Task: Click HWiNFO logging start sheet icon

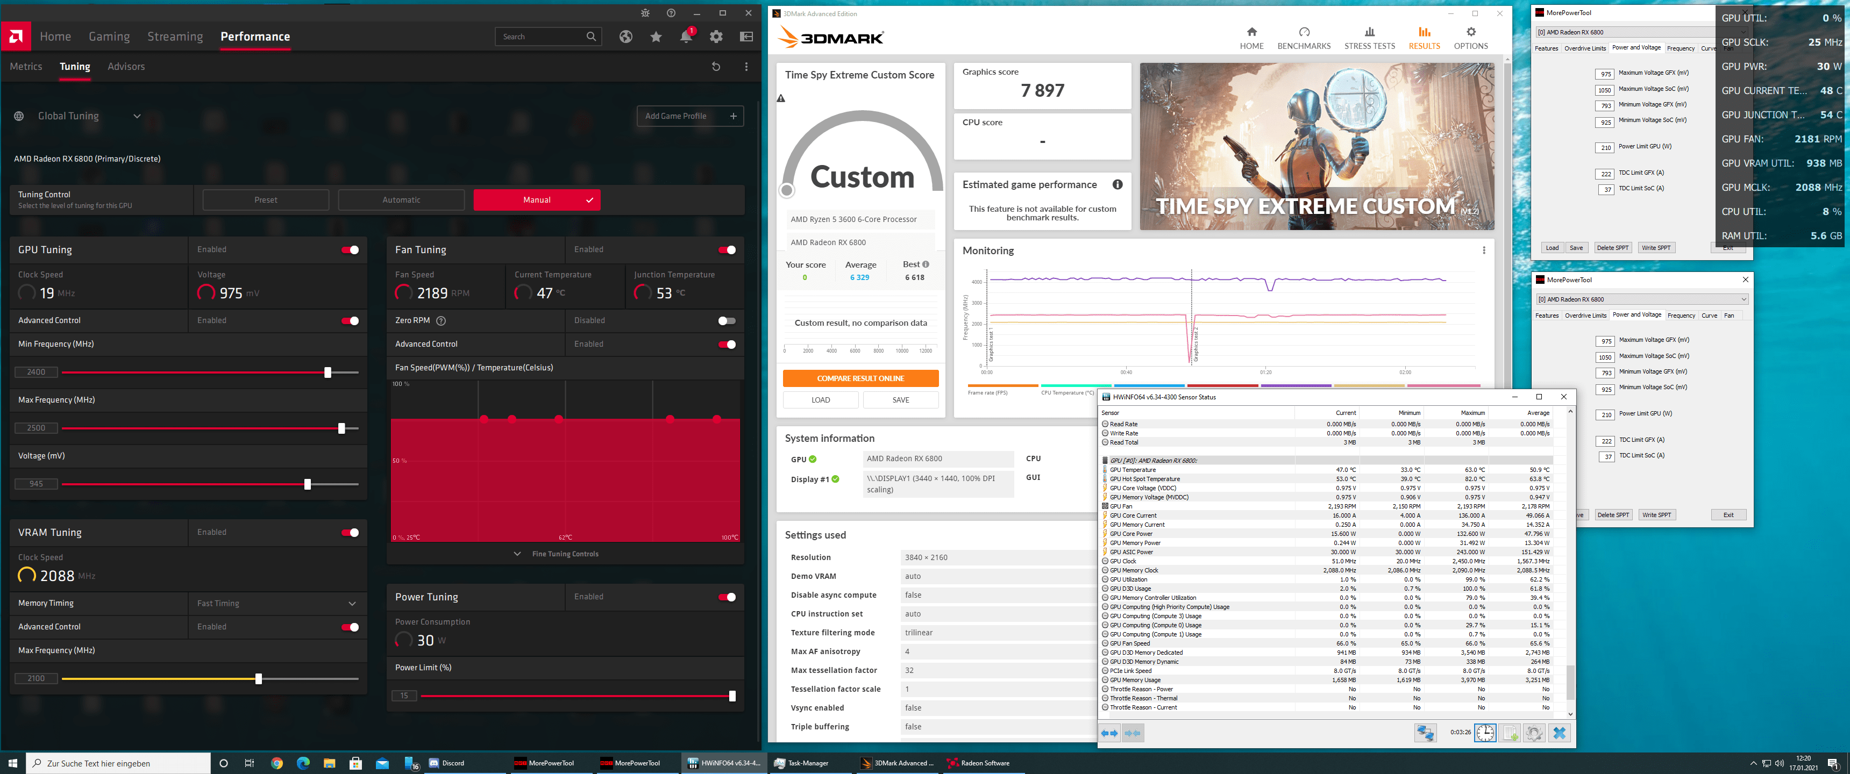Action: [x=1510, y=733]
